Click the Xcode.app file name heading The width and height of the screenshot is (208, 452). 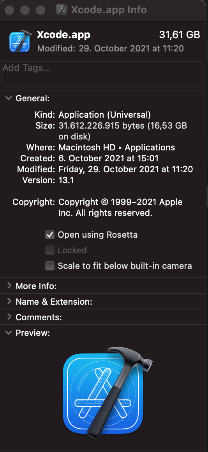click(63, 35)
